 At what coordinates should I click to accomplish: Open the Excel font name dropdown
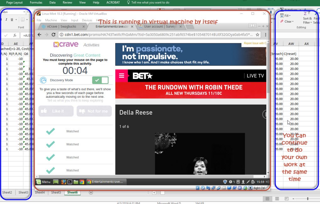(24, 12)
